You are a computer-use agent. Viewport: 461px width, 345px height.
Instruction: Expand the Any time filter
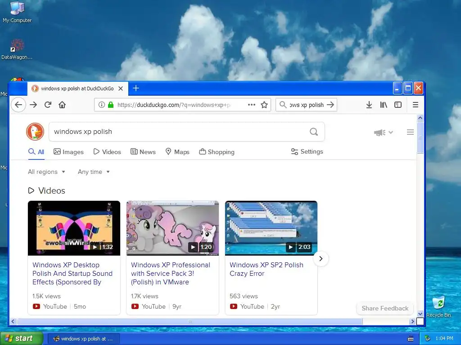tap(94, 172)
